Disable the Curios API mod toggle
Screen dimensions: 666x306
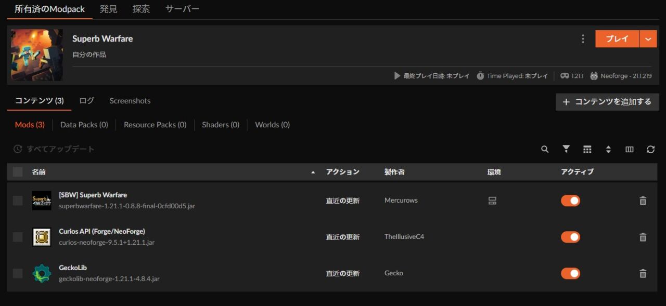coord(570,236)
